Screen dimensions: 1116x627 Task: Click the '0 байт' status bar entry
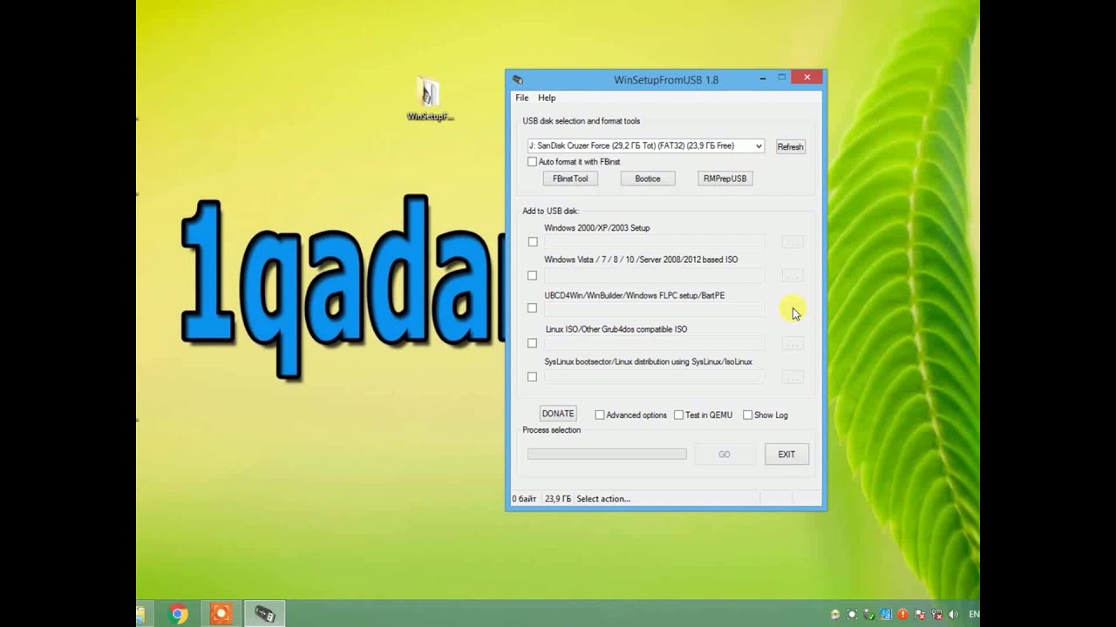(524, 499)
